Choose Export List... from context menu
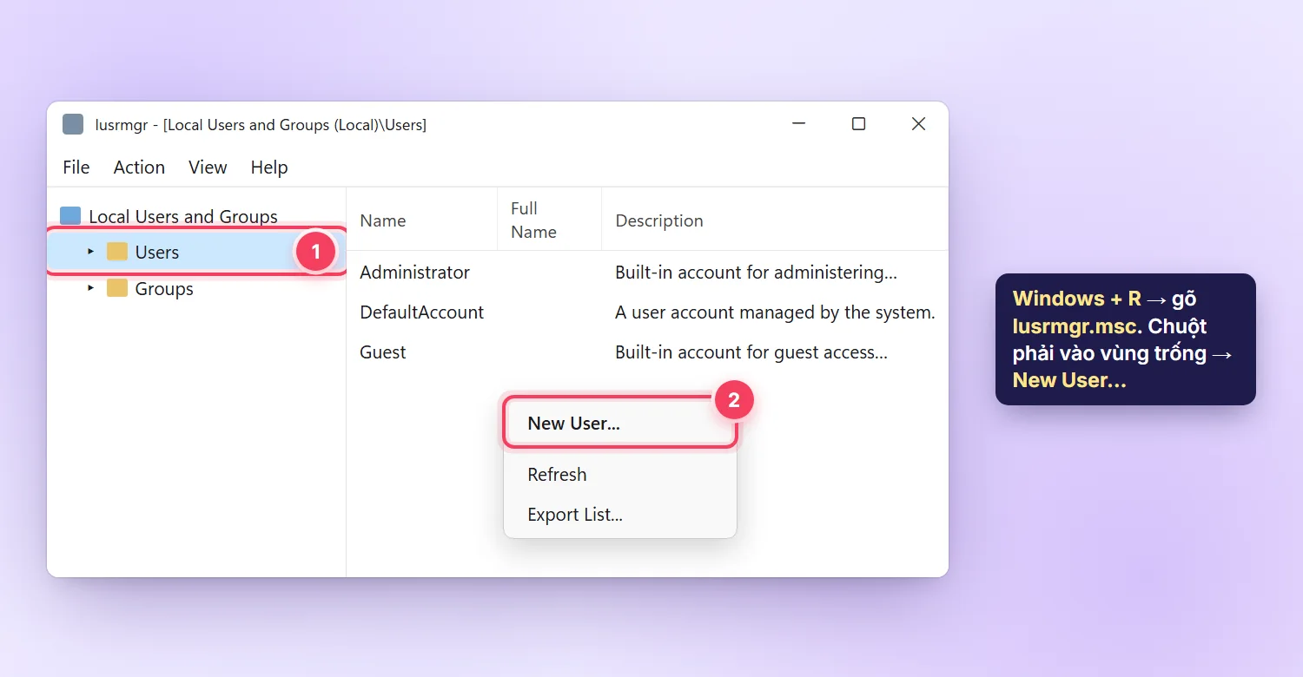Image resolution: width=1303 pixels, height=677 pixels. [x=620, y=515]
